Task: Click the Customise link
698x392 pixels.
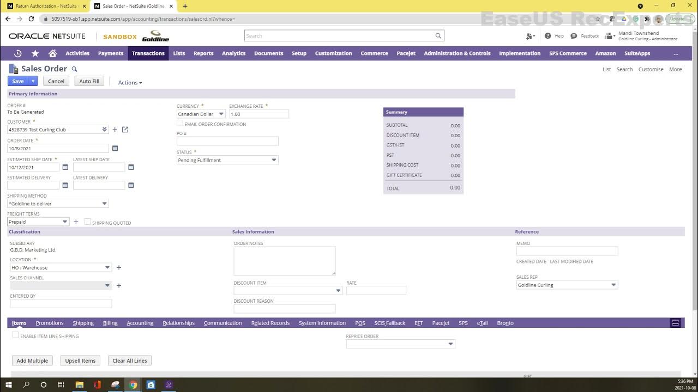Action: [x=651, y=69]
